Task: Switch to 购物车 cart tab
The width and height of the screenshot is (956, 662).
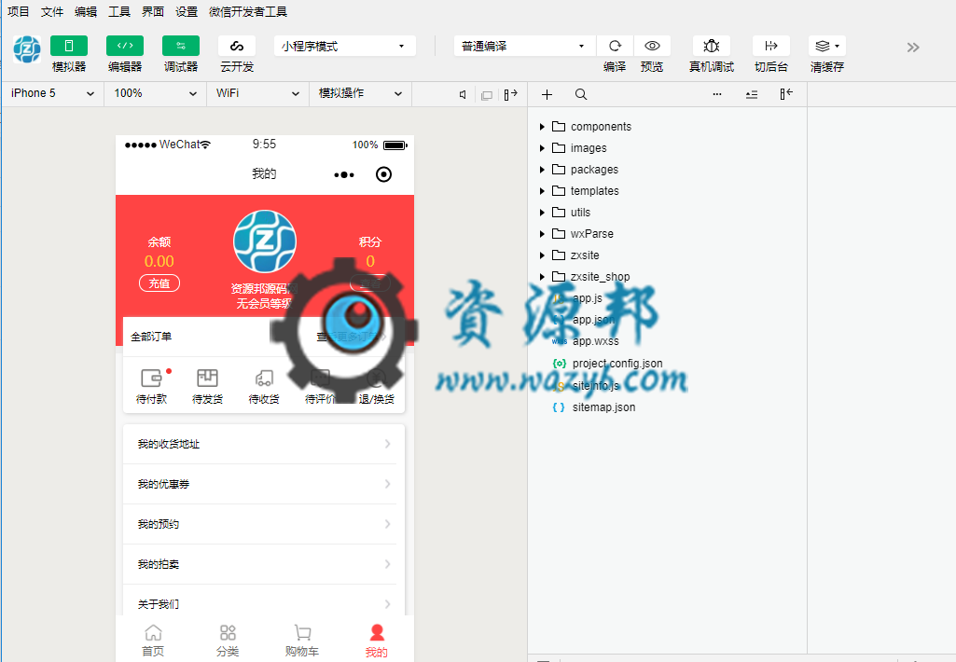Action: 302,640
